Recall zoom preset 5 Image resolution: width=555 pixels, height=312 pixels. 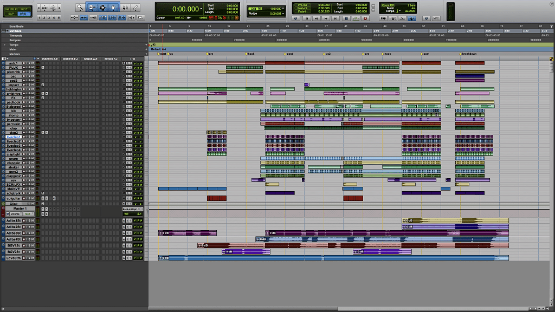pyautogui.click(x=59, y=18)
